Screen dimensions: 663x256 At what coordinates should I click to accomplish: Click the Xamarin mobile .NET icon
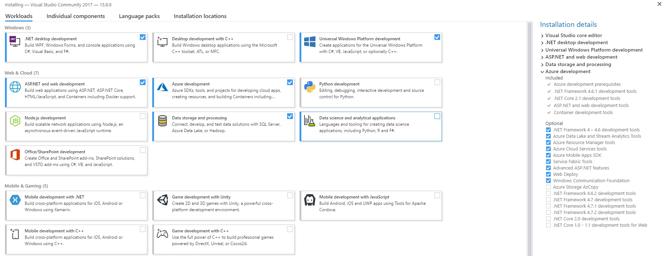[x=15, y=200]
